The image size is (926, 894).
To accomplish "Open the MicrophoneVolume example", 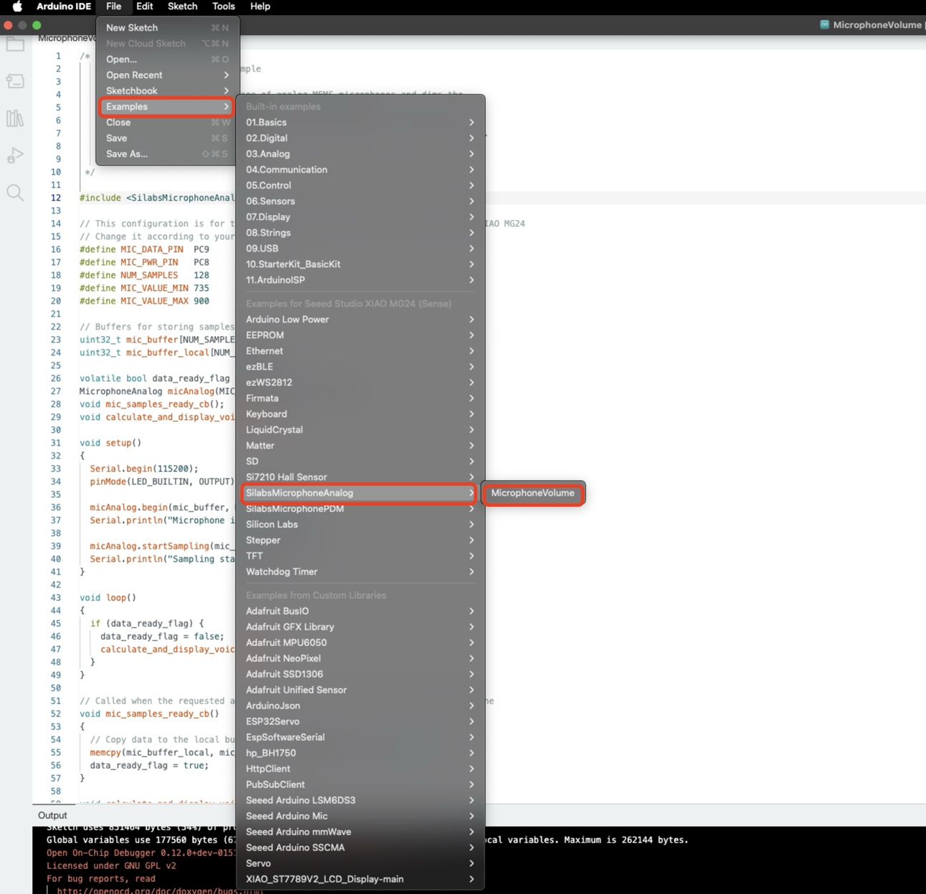I will pyautogui.click(x=533, y=493).
